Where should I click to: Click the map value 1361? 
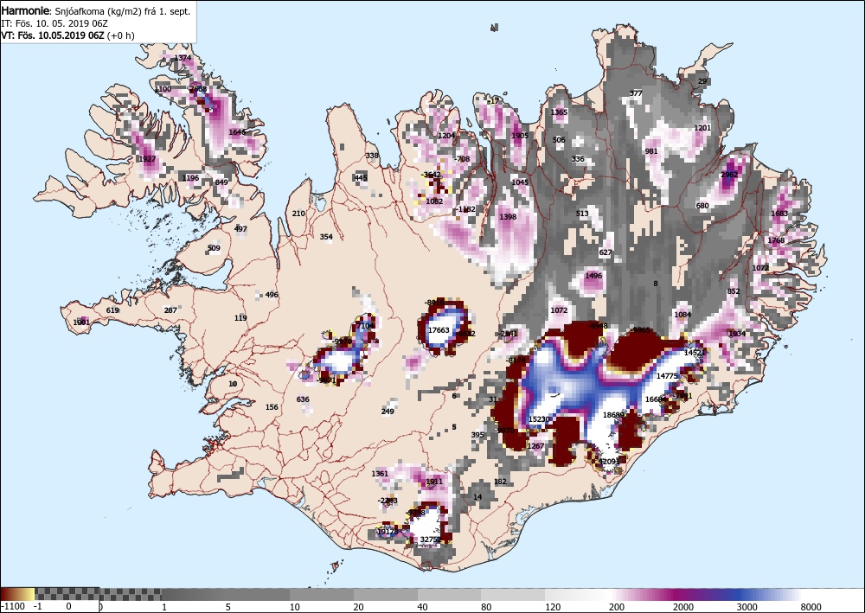coord(380,474)
